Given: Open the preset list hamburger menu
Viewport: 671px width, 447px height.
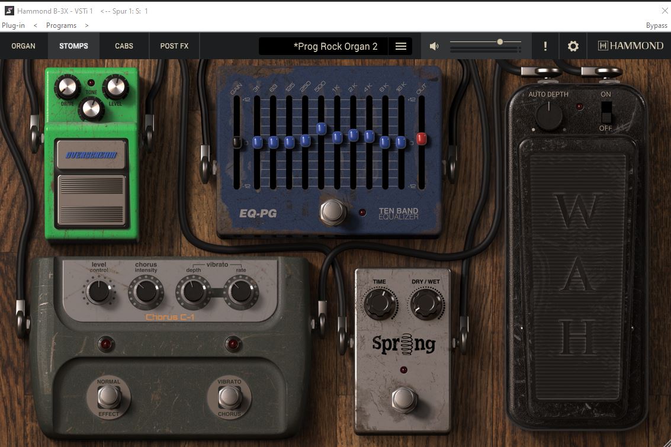Looking at the screenshot, I should [x=401, y=46].
